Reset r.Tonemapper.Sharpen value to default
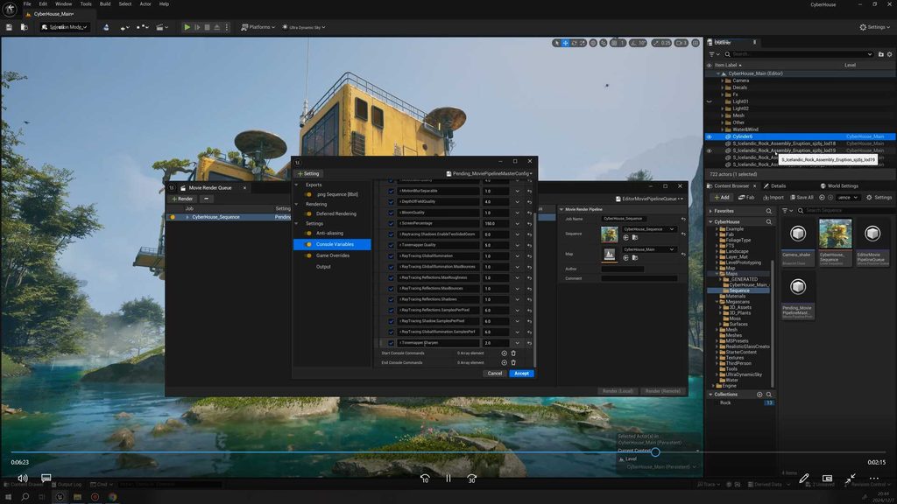This screenshot has height=504, width=897. [x=529, y=343]
